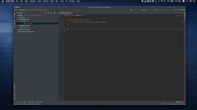Viewport: 197px width, 110px height.
Task: Toggle the Git tool window button
Action: click(x=18, y=102)
